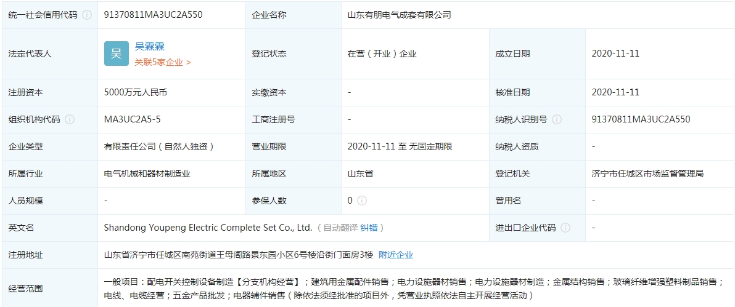Click registered capital 5000万元人民币
Image resolution: width=735 pixels, height=307 pixels.
(136, 92)
